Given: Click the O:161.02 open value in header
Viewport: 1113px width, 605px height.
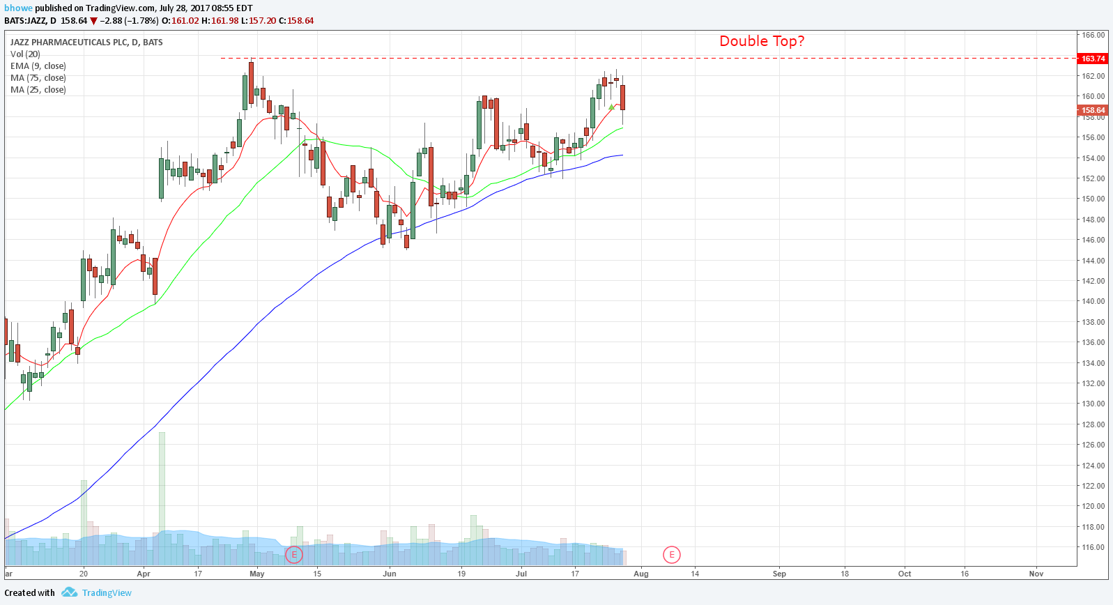Looking at the screenshot, I should pyautogui.click(x=181, y=21).
